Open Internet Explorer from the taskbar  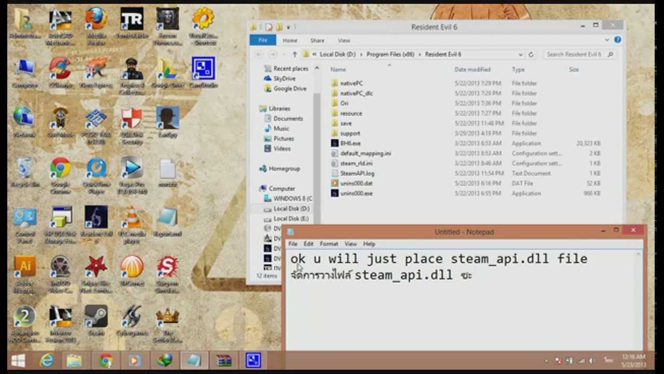pos(47,360)
